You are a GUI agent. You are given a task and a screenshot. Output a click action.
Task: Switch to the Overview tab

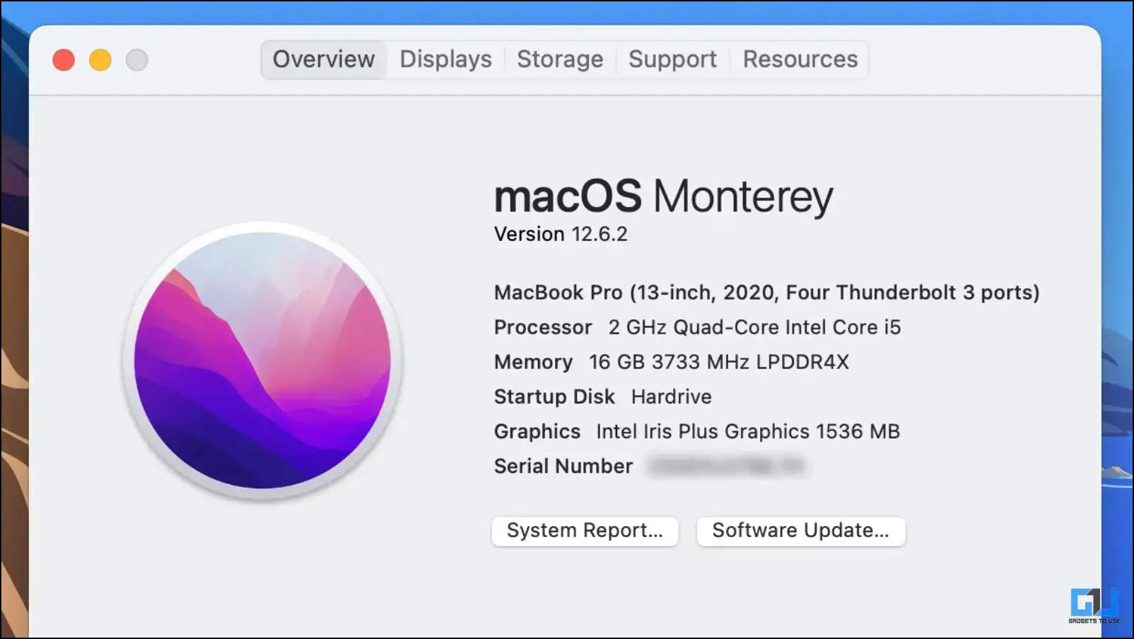324,59
